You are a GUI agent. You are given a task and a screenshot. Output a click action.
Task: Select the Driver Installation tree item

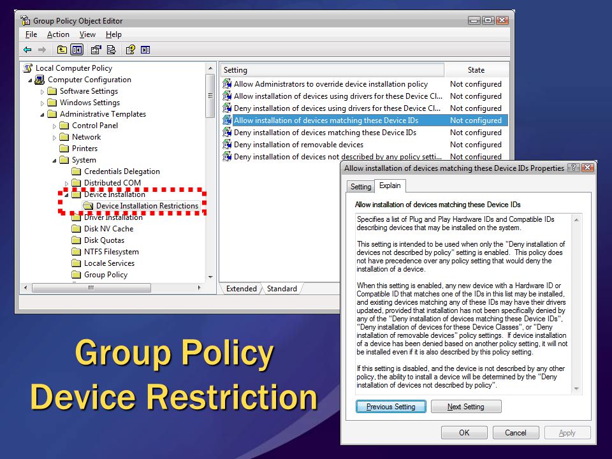113,217
